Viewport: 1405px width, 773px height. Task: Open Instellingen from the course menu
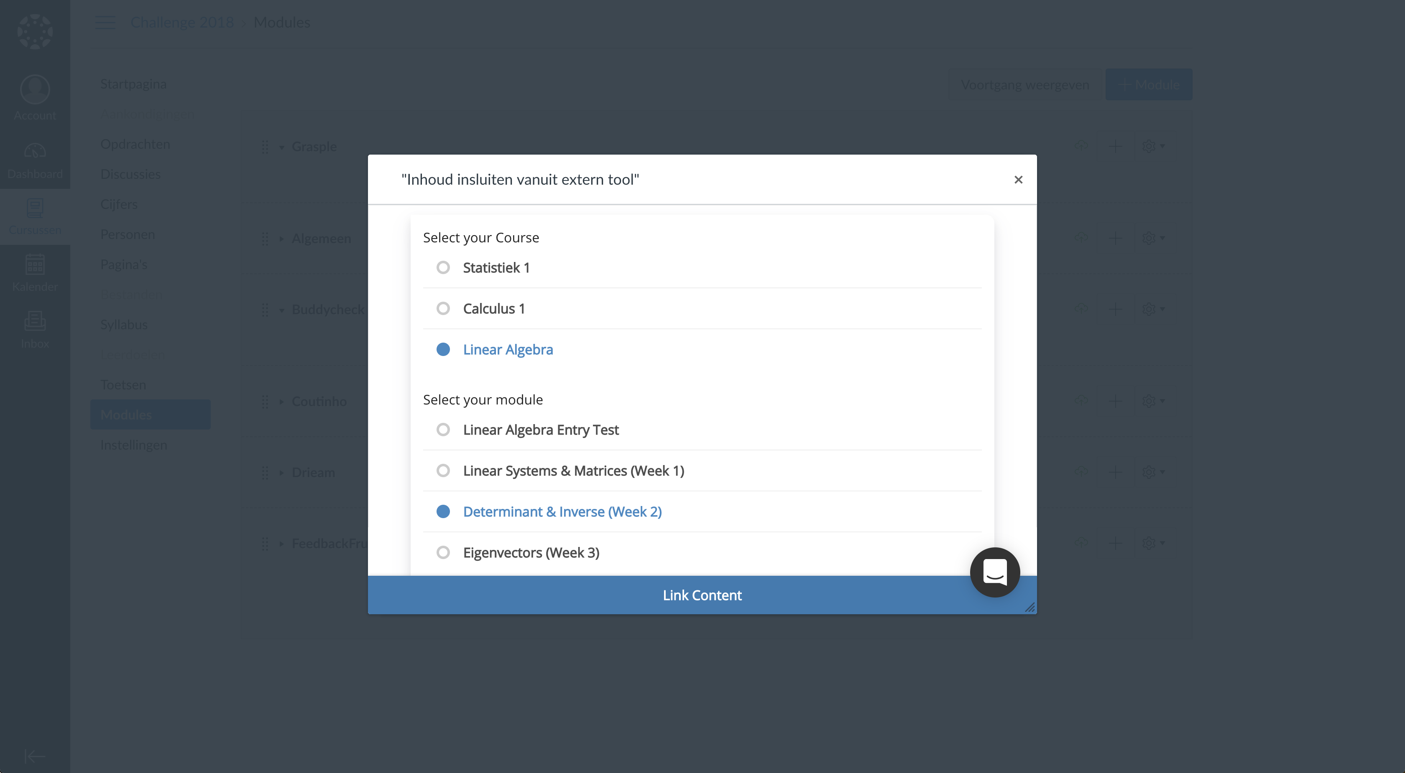pyautogui.click(x=133, y=445)
